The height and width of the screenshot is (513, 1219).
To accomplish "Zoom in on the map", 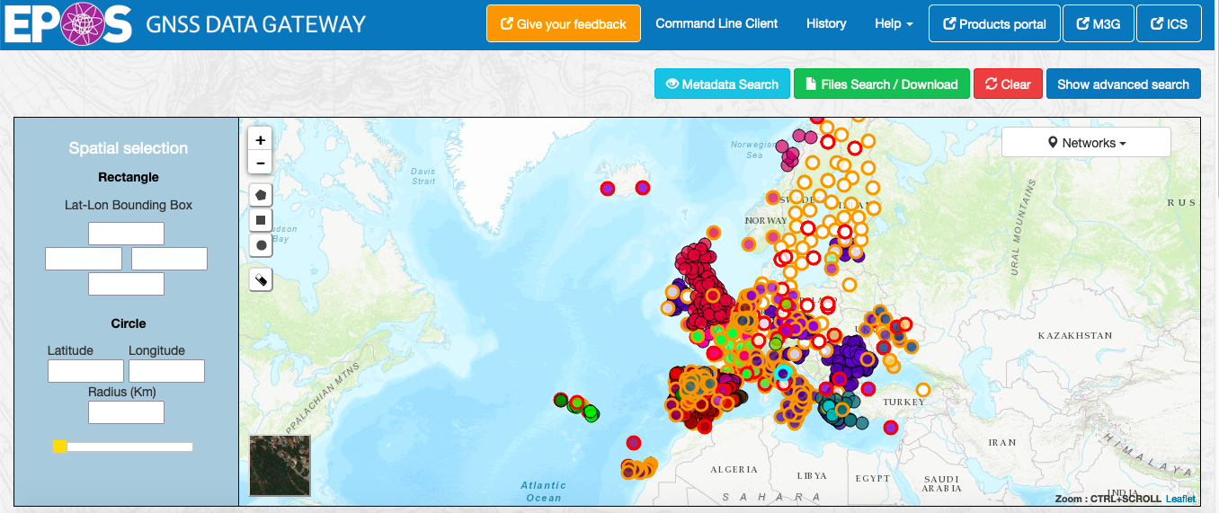I will coord(260,140).
